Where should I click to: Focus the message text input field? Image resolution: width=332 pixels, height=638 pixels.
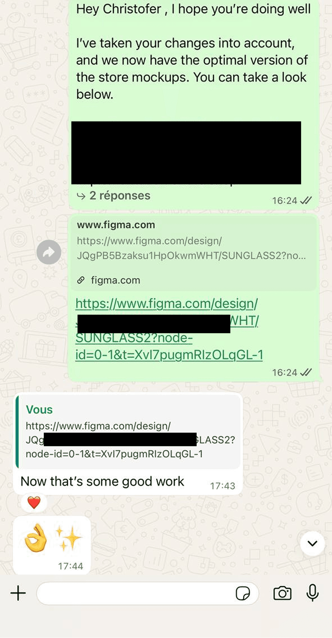[x=135, y=593]
